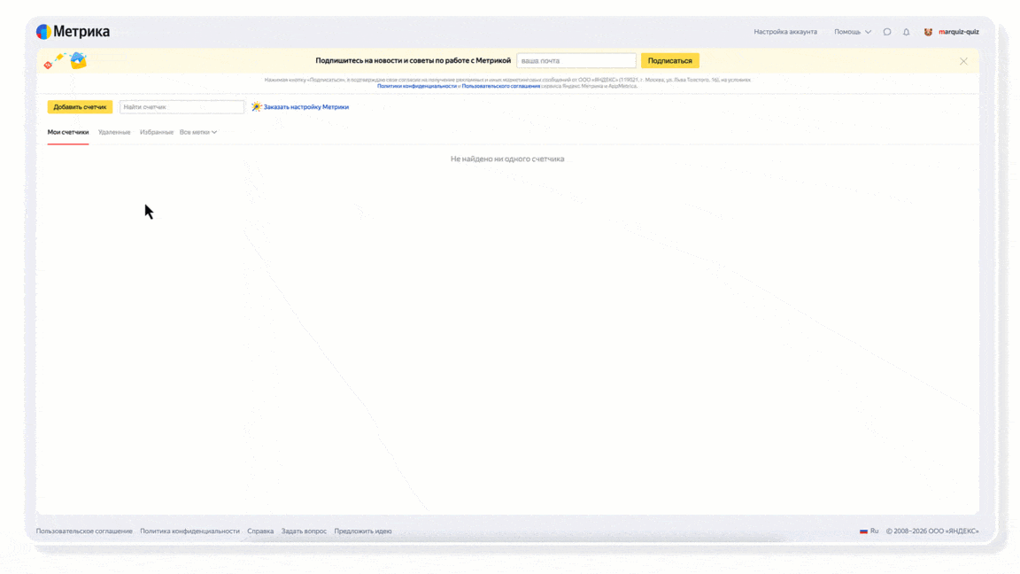Close the newsletter subscription banner

pyautogui.click(x=963, y=61)
